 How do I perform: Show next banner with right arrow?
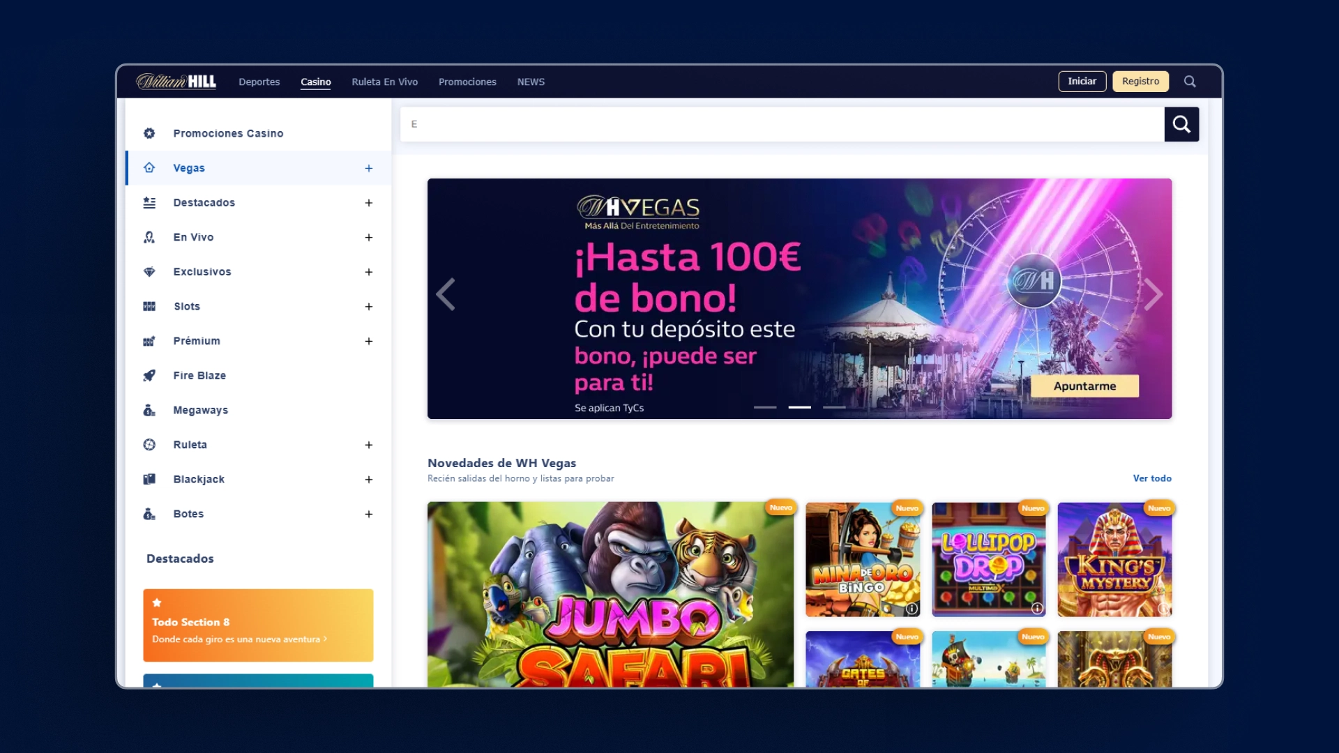1153,294
